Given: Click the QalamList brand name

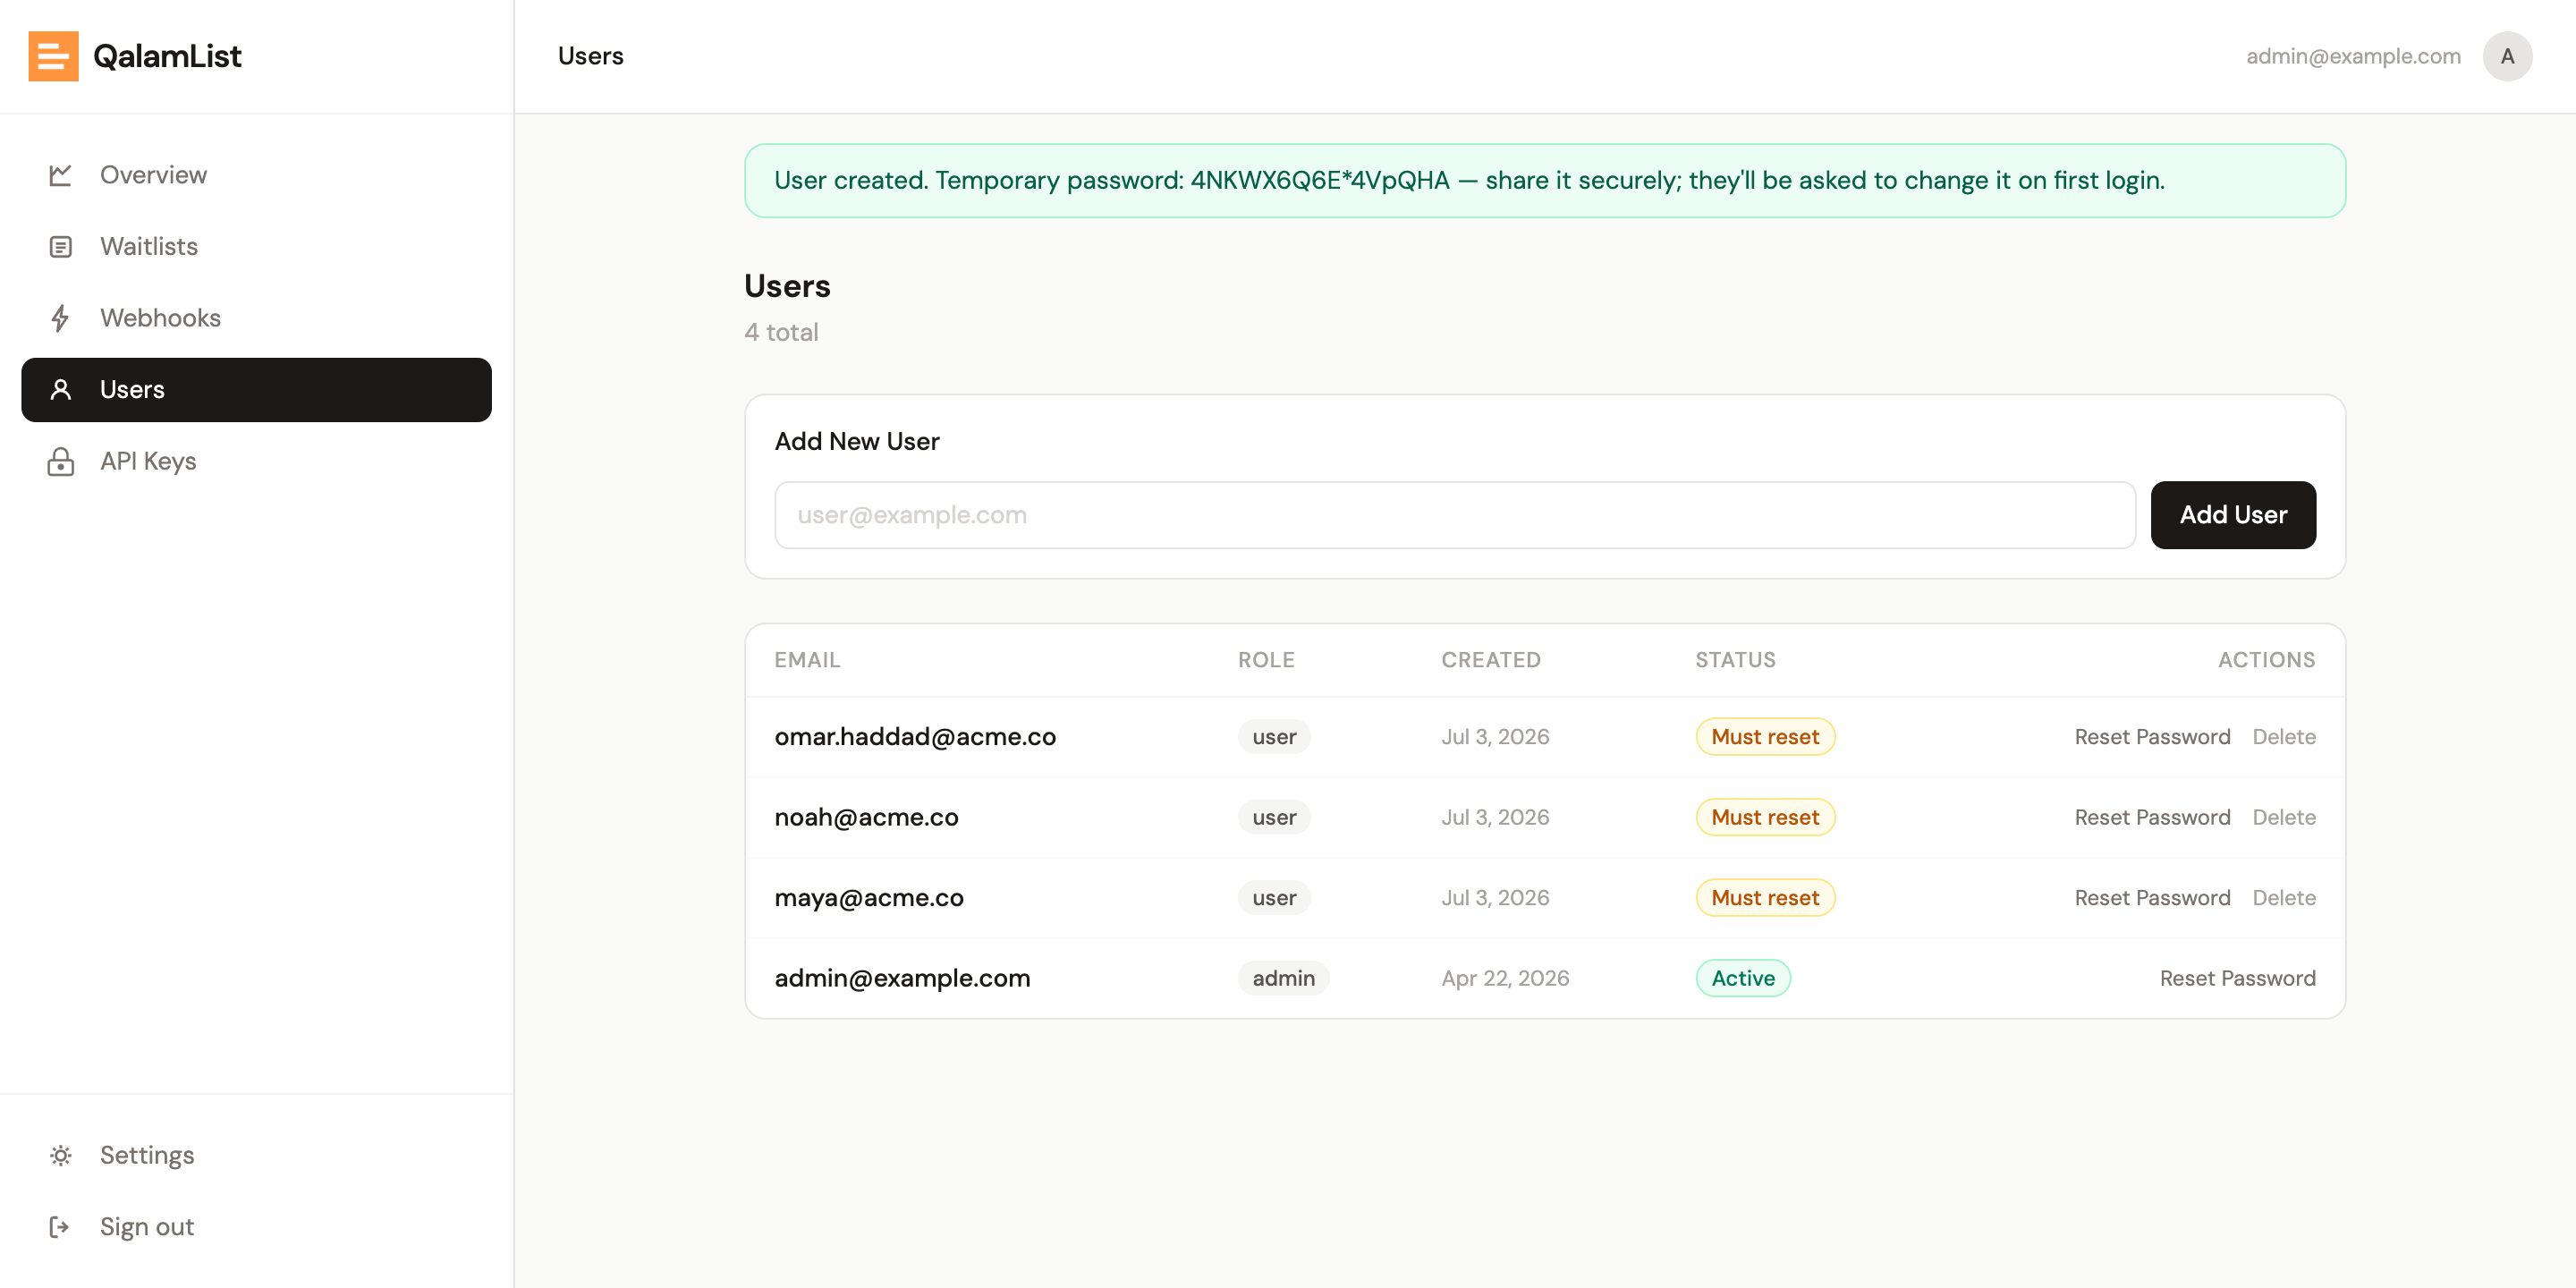Looking at the screenshot, I should (x=167, y=56).
